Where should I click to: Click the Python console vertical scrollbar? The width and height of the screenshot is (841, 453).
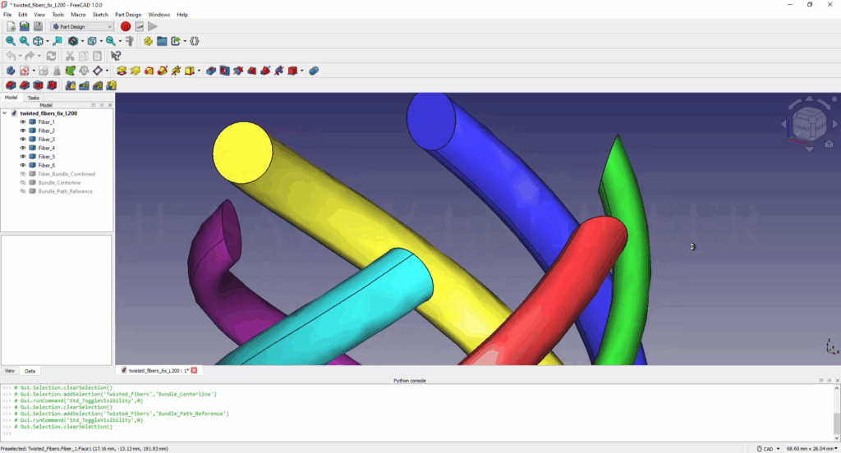[837, 412]
